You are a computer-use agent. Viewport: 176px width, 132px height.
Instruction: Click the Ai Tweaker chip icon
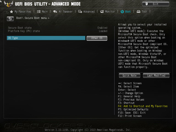point(55,12)
